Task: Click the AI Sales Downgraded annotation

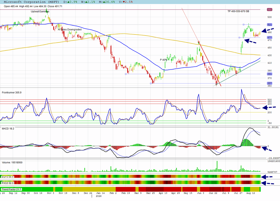Action: 69,30
